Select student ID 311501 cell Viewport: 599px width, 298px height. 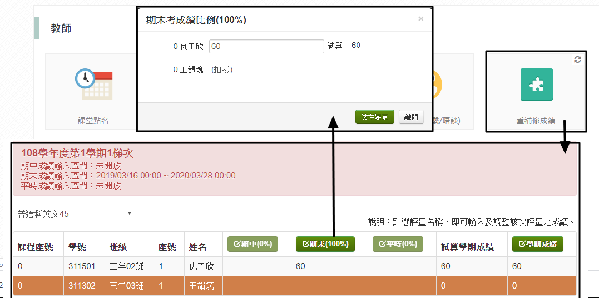[84, 266]
